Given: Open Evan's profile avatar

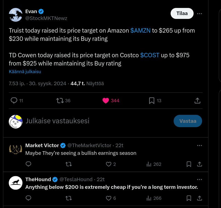Looking at the screenshot, I should pos(16,15).
